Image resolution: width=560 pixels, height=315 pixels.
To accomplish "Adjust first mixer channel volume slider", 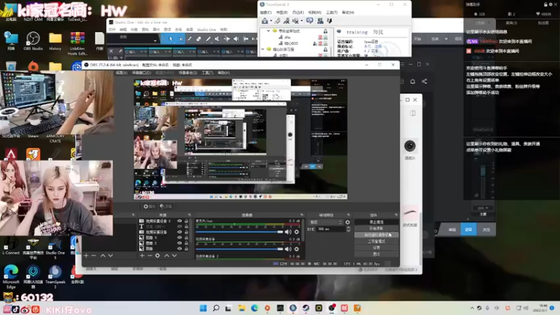I will (239, 232).
